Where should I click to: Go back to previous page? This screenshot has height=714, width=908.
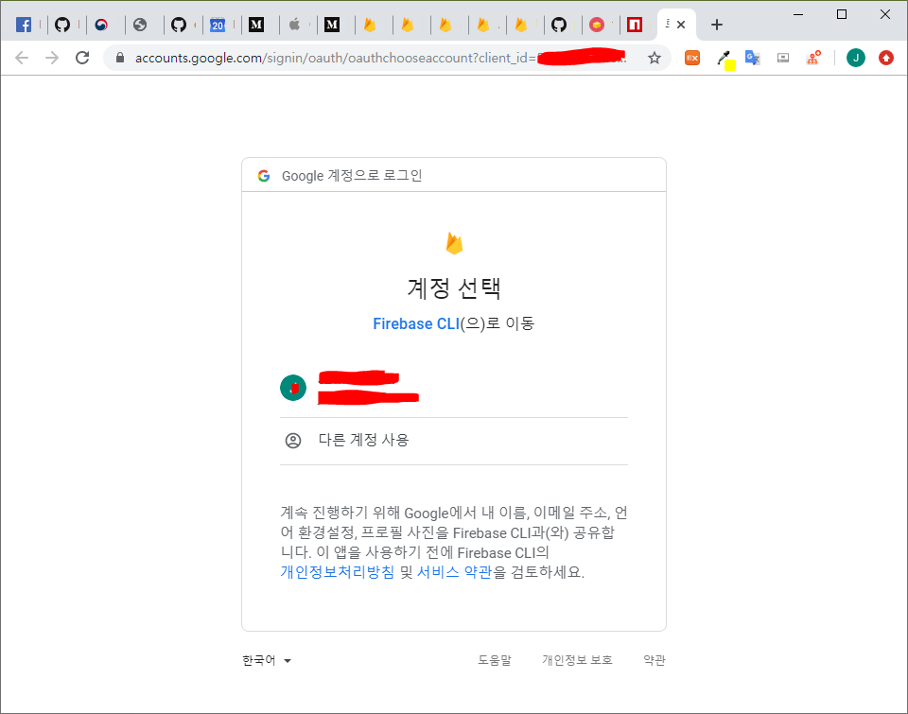(x=22, y=58)
